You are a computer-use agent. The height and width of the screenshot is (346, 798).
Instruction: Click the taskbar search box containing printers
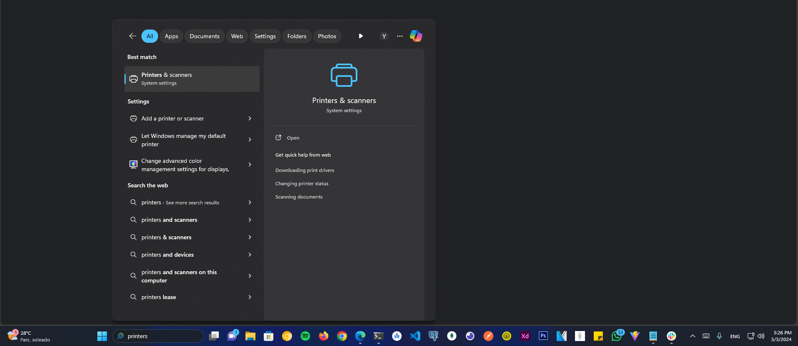coord(158,336)
